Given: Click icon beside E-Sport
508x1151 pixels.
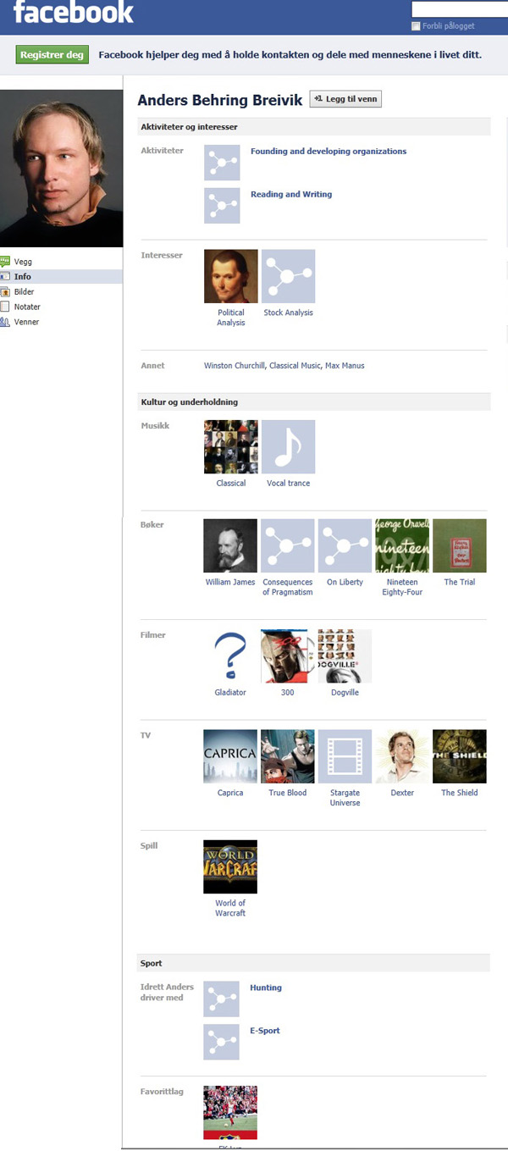Looking at the screenshot, I should click(x=222, y=1042).
